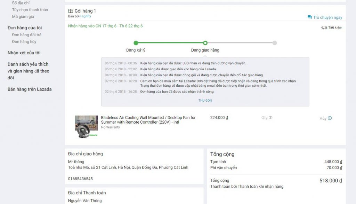Open Trò chuyện ngay chat link
The image size is (356, 204).
point(327,17)
